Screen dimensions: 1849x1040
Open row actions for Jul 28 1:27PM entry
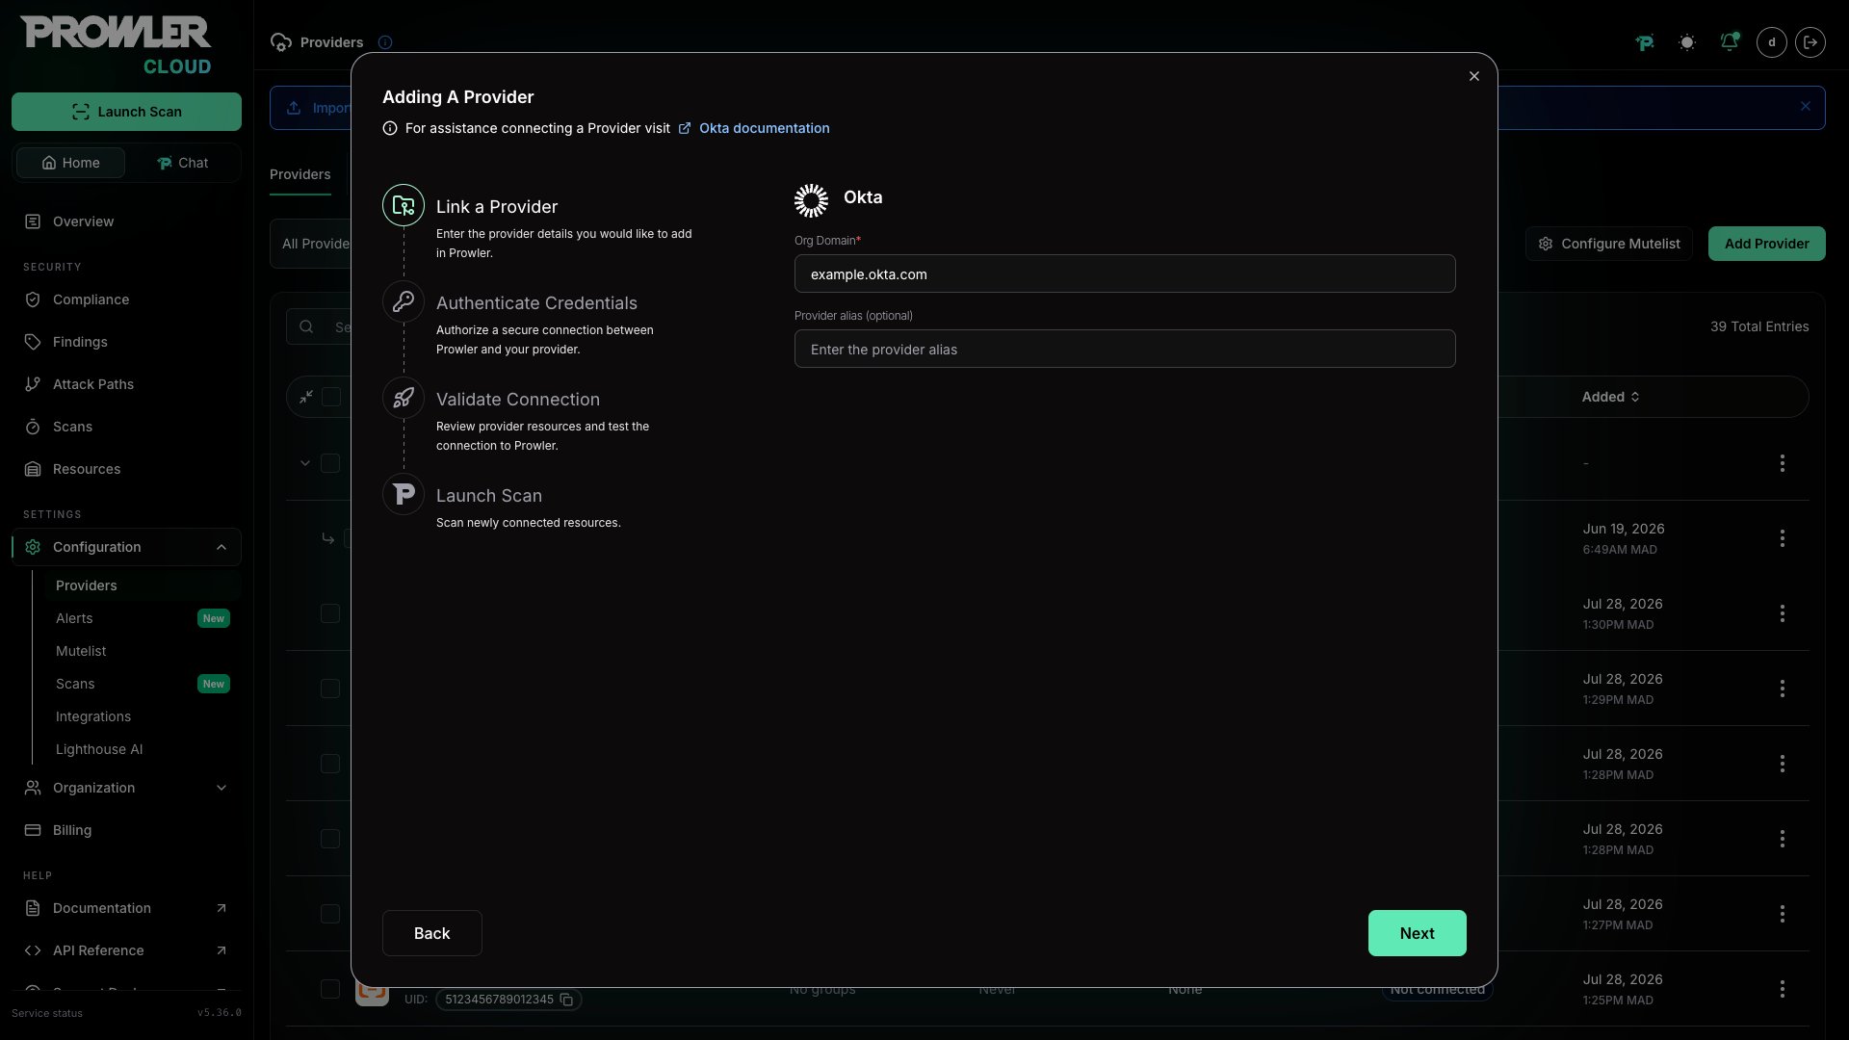click(x=1783, y=914)
